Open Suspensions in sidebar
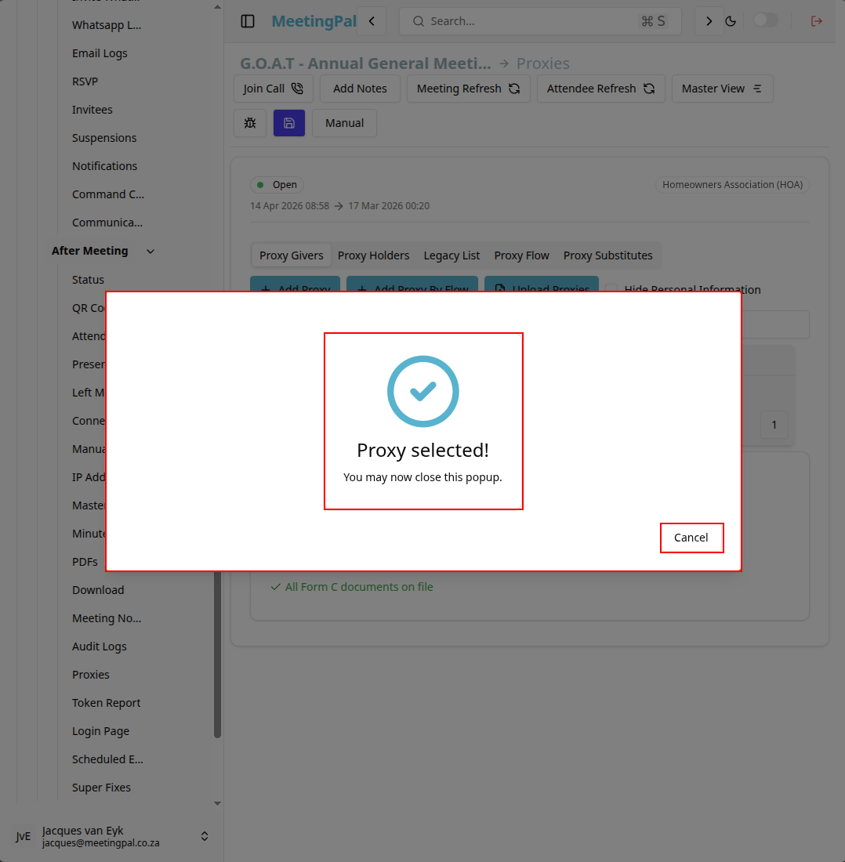845x862 pixels. pyautogui.click(x=104, y=138)
